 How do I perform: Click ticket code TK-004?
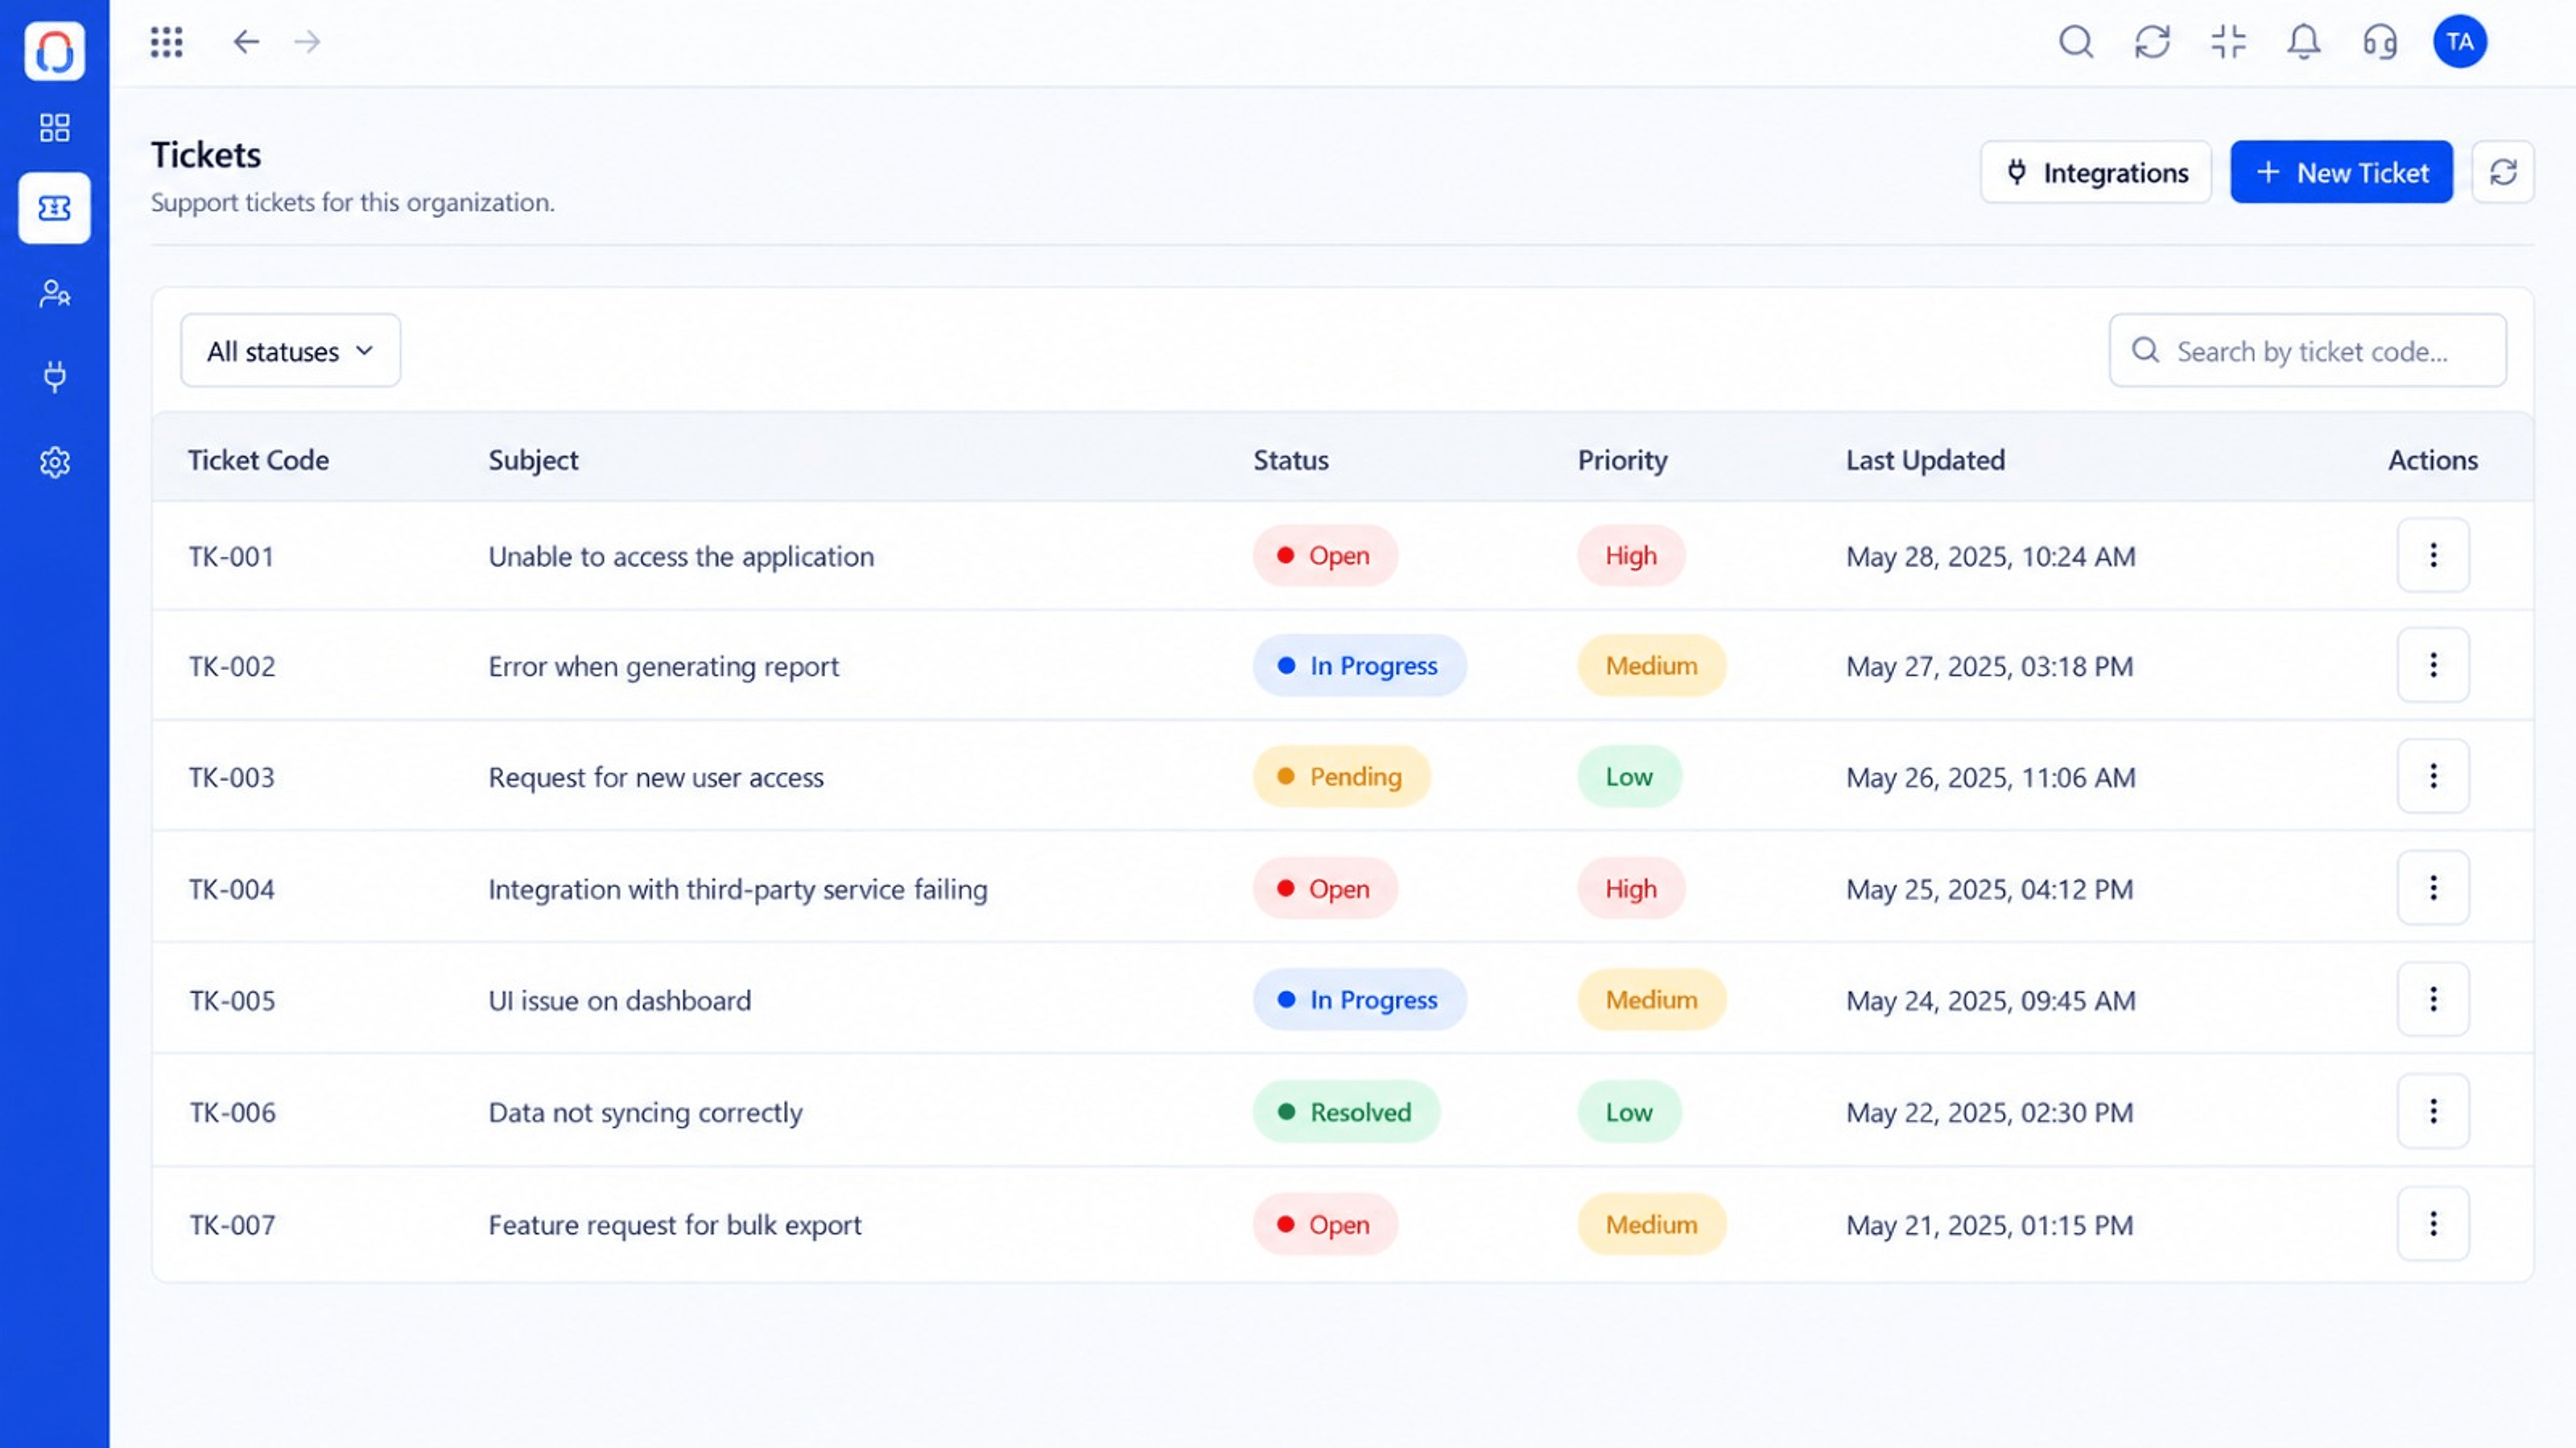pyautogui.click(x=231, y=888)
